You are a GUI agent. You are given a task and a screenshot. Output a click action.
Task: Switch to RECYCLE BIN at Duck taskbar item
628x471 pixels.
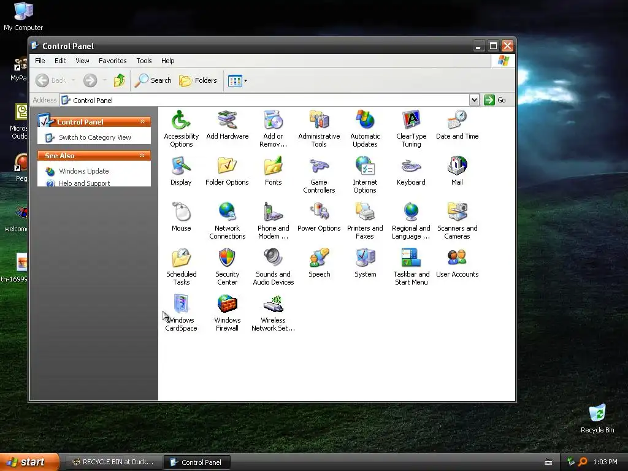[113, 462]
